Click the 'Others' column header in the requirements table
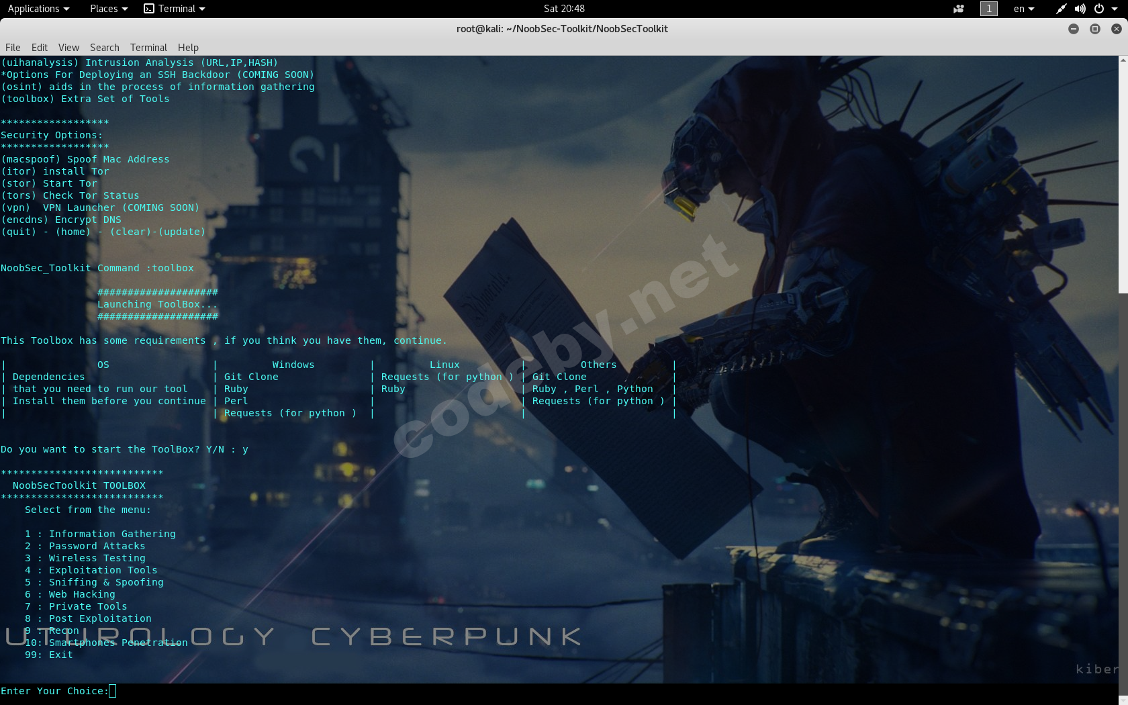This screenshot has width=1128, height=705. coord(598,365)
